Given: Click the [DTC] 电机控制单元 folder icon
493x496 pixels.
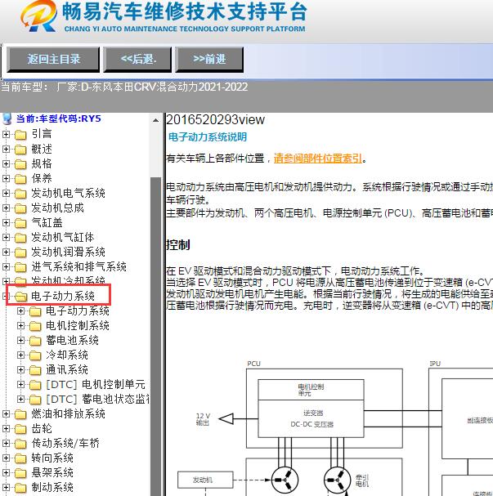Looking at the screenshot, I should point(35,385).
